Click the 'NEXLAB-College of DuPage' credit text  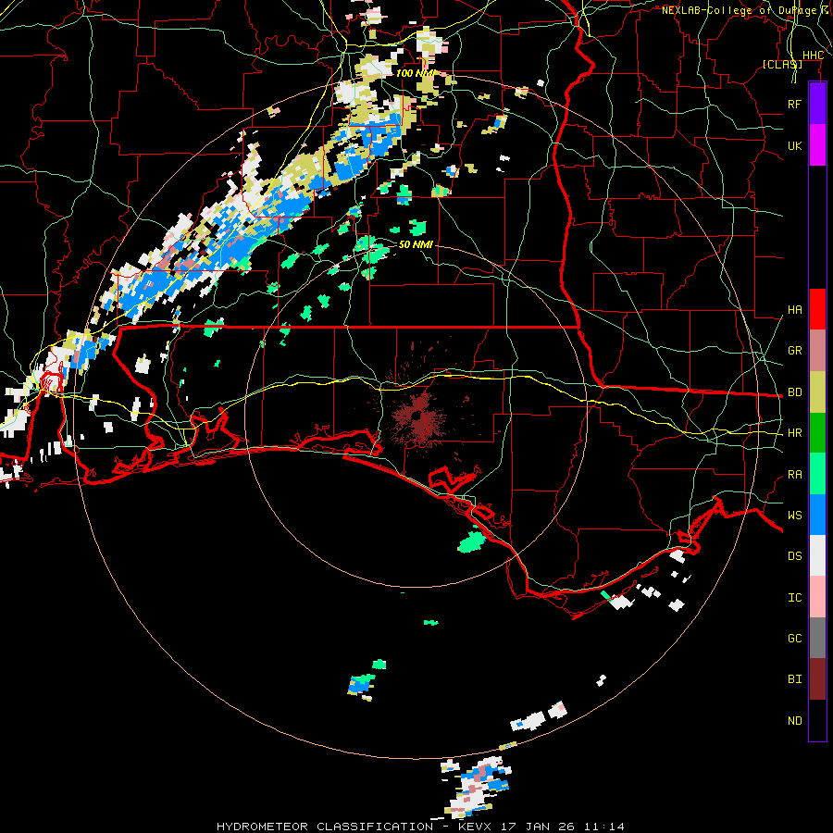point(739,10)
